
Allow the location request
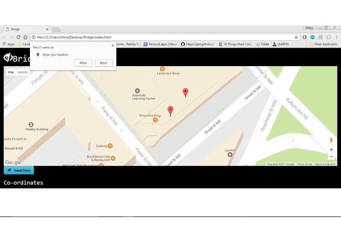coord(83,63)
